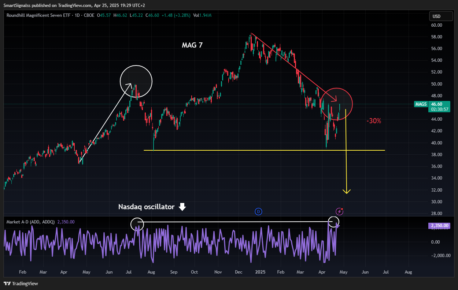Click the 48.00 price axis label
This screenshot has height=290, width=458.
pos(437,96)
